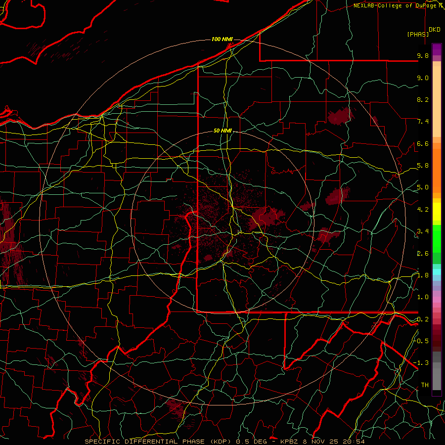Click the 1.8 scale value
This screenshot has height=445, width=445.
423,275
